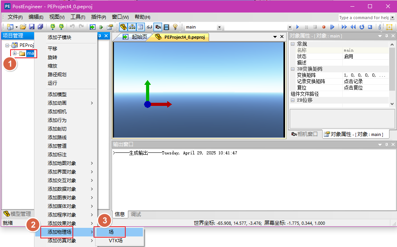This screenshot has width=397, height=247.
Task: Toggle the camera window toolbar button
Action: (x=158, y=27)
